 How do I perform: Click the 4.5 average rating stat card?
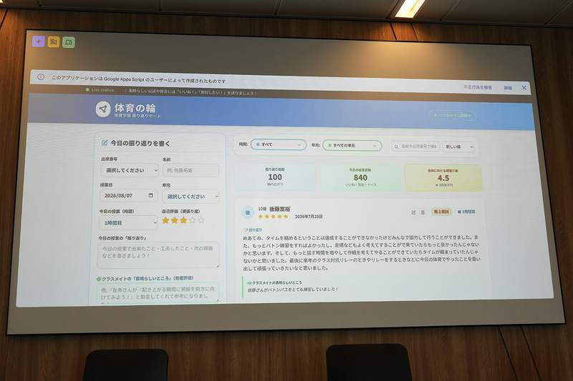coord(443,177)
